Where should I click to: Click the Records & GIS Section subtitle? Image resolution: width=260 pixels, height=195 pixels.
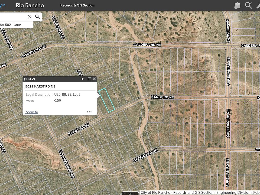(x=77, y=5)
